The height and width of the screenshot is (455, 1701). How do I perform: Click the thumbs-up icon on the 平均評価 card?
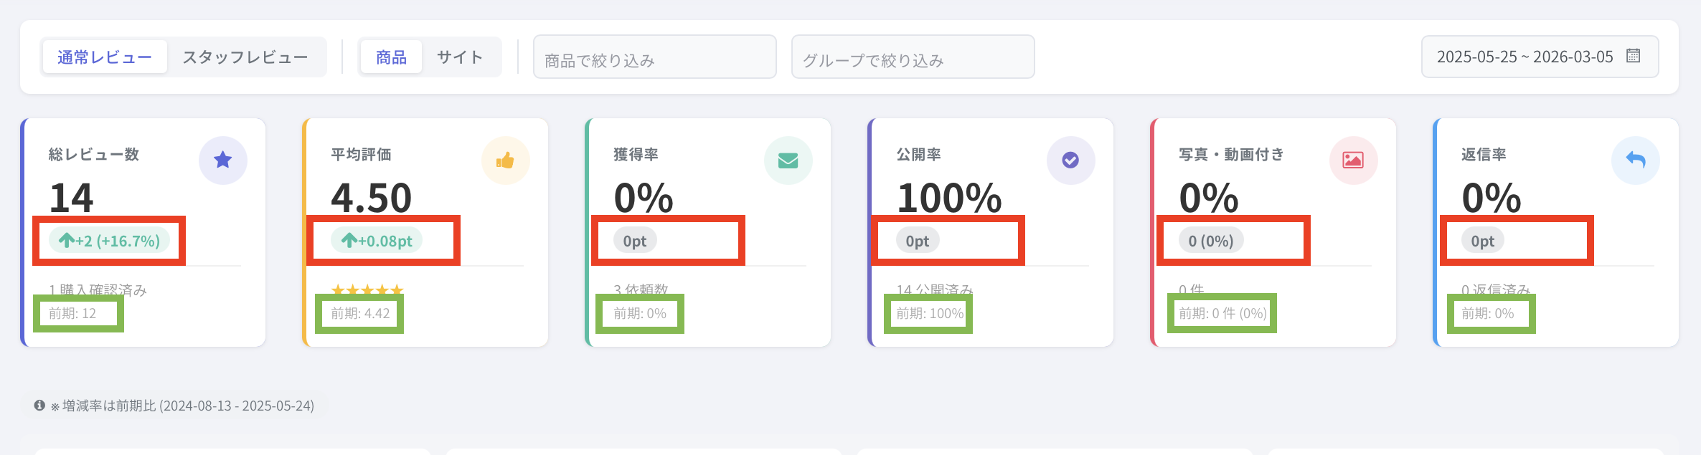(x=506, y=160)
